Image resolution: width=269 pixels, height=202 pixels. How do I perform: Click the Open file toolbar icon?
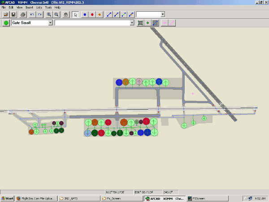tap(6, 14)
